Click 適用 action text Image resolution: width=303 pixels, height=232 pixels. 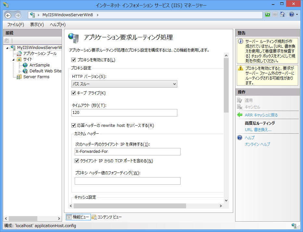[249, 100]
